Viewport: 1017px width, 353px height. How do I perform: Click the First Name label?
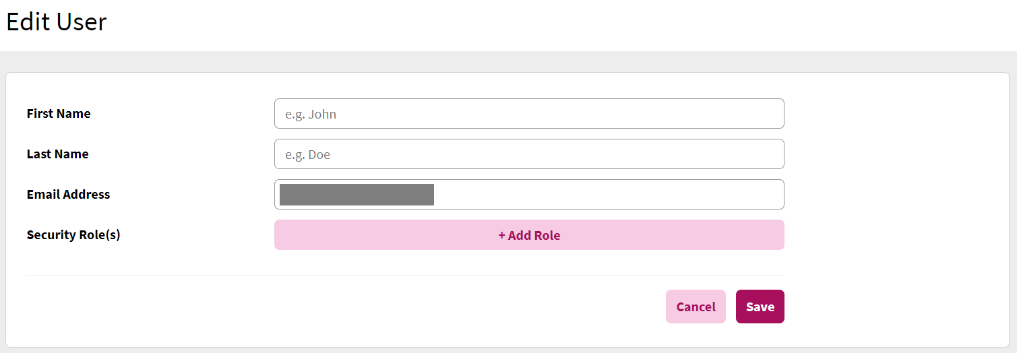(x=59, y=114)
